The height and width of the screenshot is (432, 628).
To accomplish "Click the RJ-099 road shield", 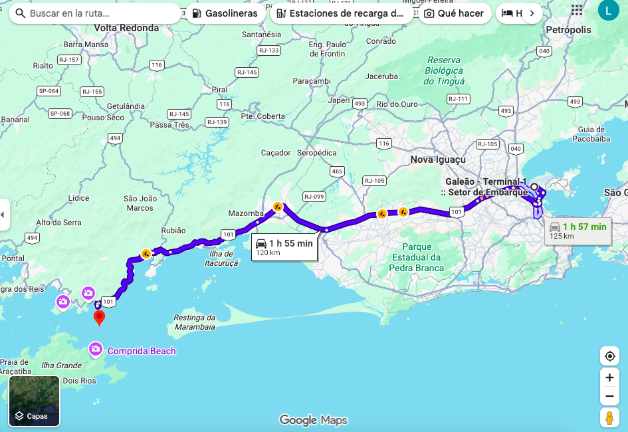I will pyautogui.click(x=314, y=197).
